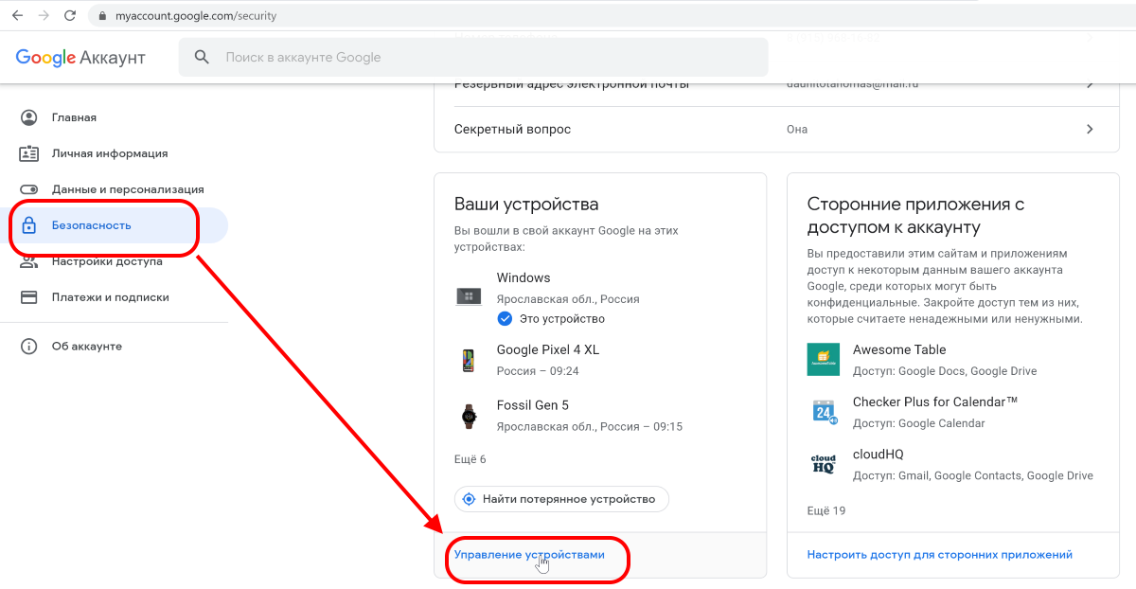Click the Найти потерянное устройство button
Screen dimensions: 1136x589
coord(561,499)
